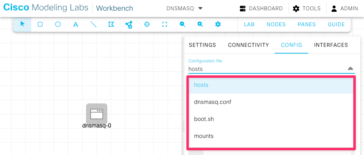Click the dnsmasq-0 node label
The height and width of the screenshot is (155, 364).
coord(97,126)
